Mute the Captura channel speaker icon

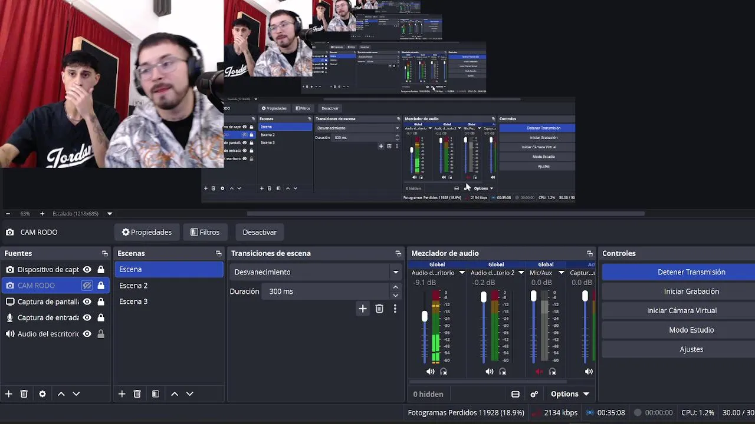tap(589, 372)
